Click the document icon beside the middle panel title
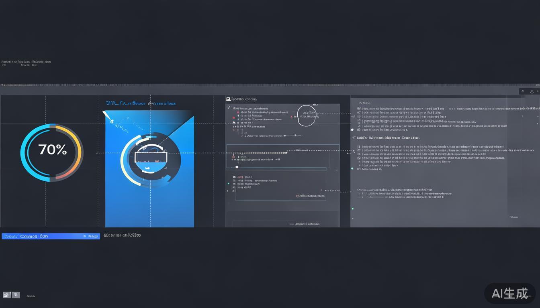 (228, 99)
